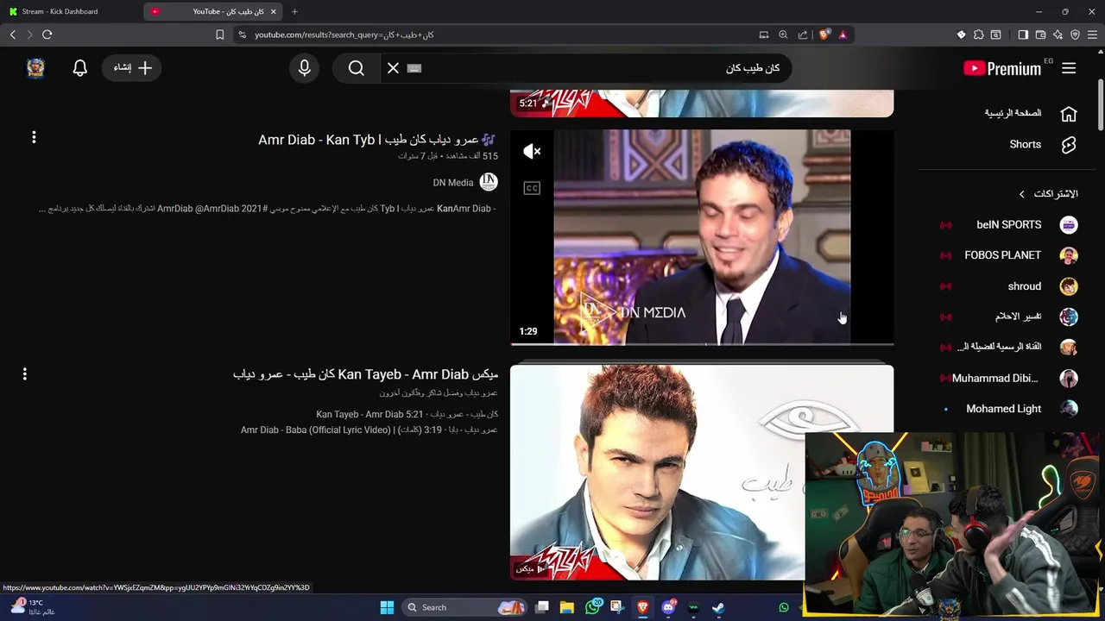Click the share page icon

(803, 34)
